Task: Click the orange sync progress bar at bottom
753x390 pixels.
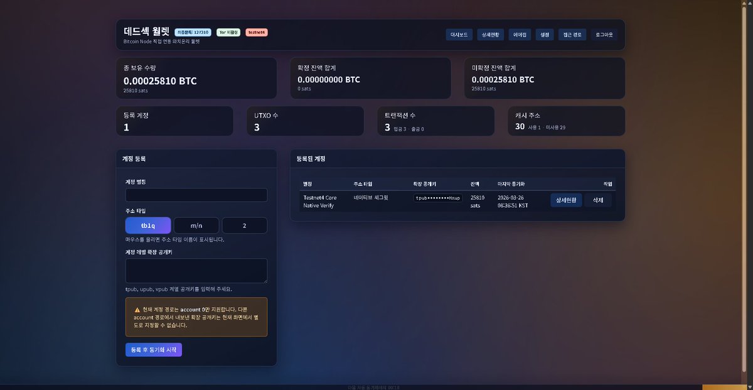Action: (724, 387)
